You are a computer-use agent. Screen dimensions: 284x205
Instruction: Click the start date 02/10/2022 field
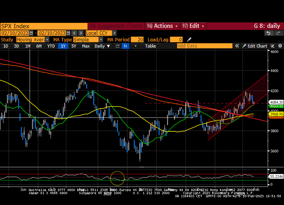pos(15,33)
